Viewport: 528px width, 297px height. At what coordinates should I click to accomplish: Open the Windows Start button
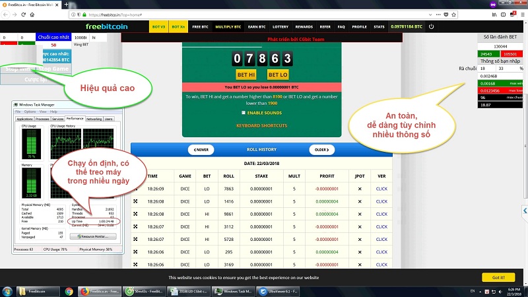7,291
